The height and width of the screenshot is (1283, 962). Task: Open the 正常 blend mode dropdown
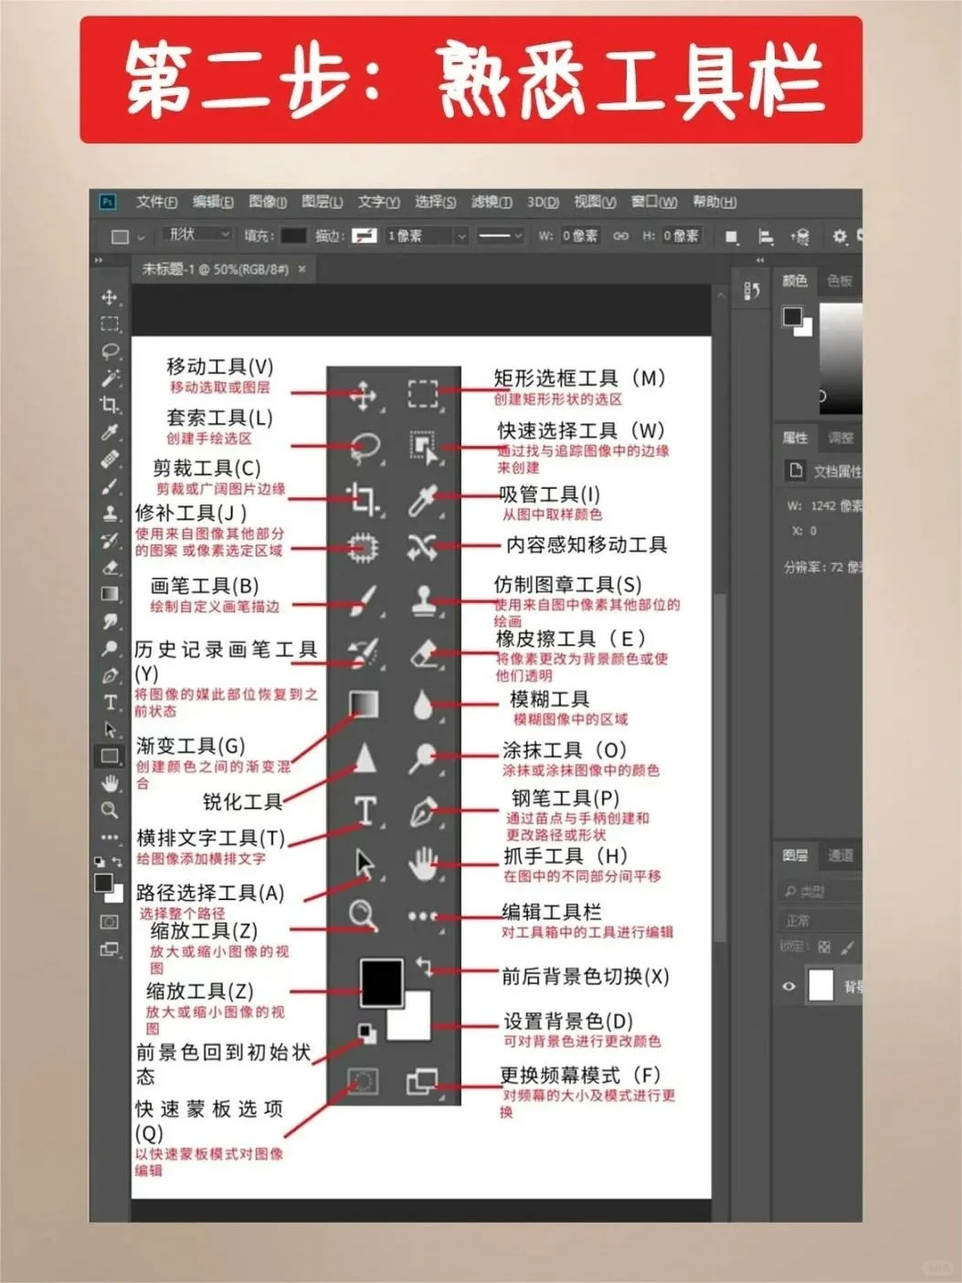(x=801, y=919)
